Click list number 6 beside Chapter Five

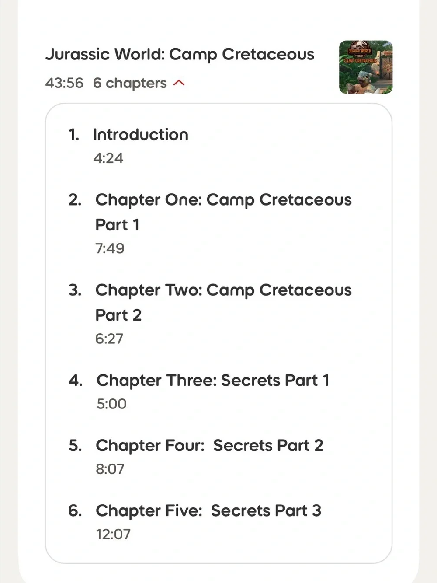[75, 510]
